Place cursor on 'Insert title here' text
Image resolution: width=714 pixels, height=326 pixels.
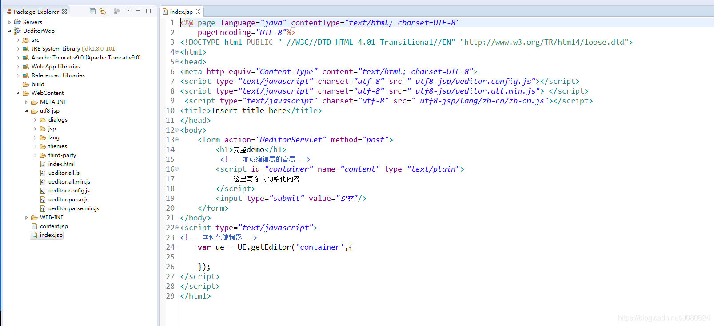[x=249, y=110]
